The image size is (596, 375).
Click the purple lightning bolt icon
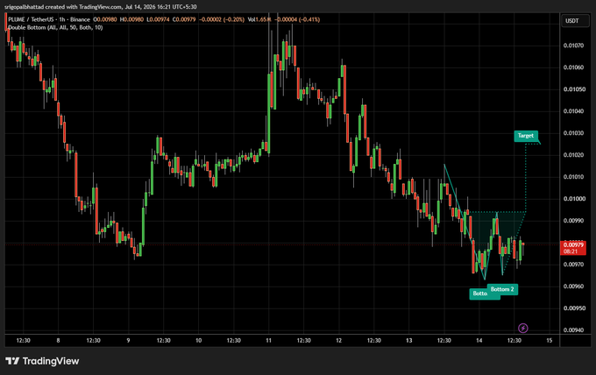coord(523,328)
